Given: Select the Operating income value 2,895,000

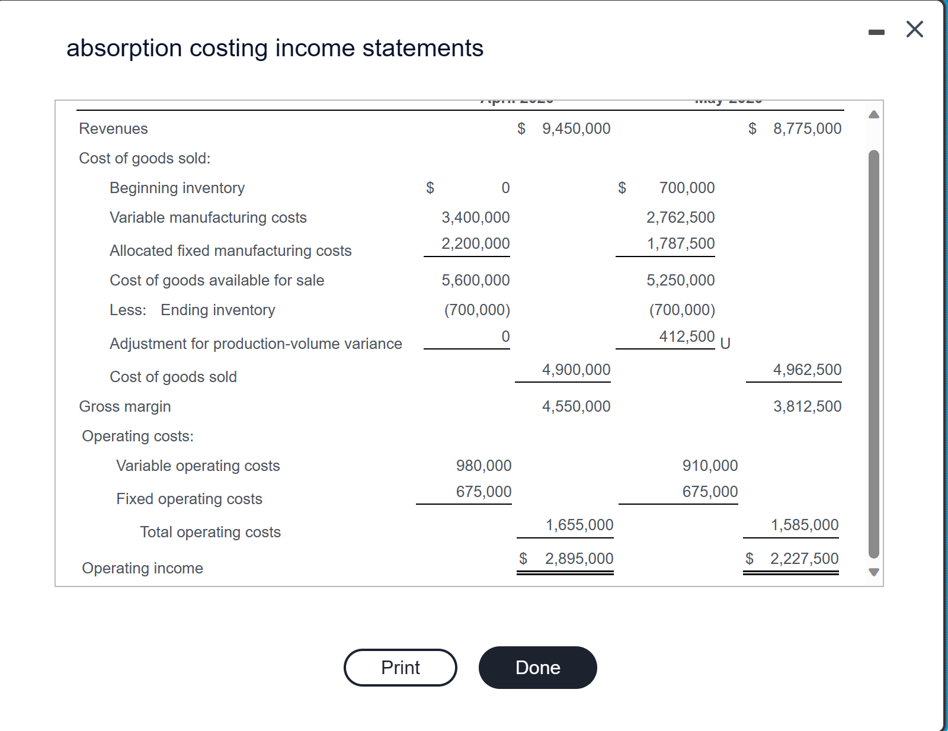Looking at the screenshot, I should [x=579, y=557].
